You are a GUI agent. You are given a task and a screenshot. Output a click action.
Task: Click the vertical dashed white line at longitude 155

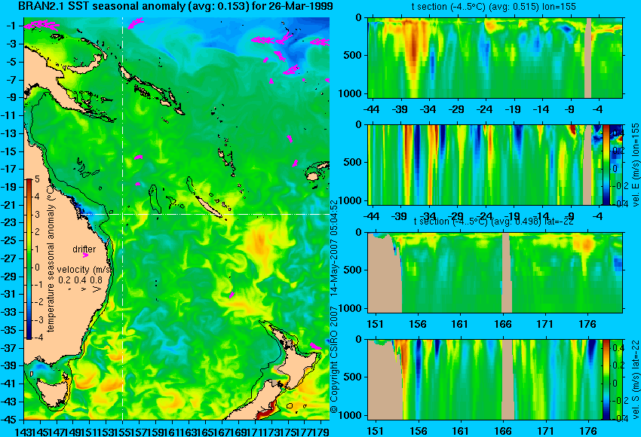coord(123,218)
